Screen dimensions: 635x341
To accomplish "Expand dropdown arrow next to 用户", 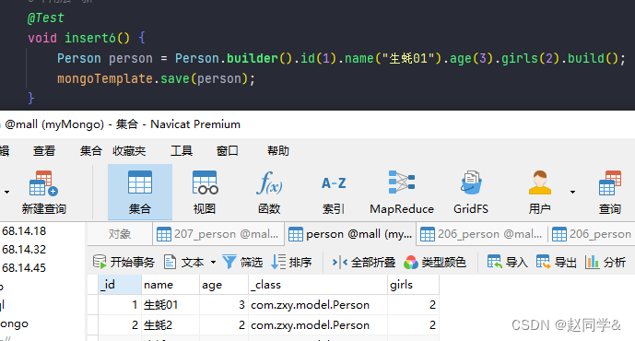I will pyautogui.click(x=572, y=192).
